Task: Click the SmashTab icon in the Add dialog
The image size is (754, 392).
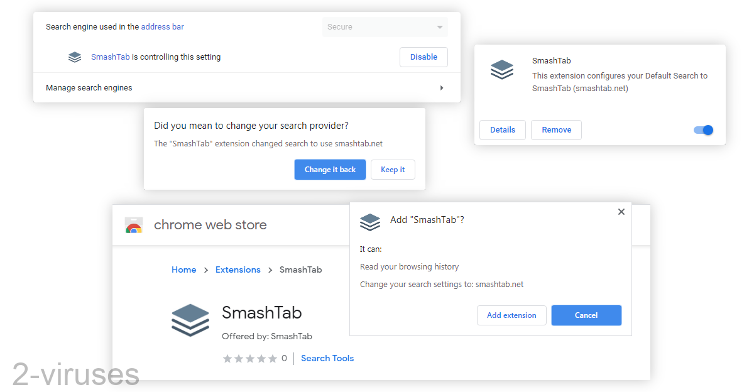Action: pos(370,222)
